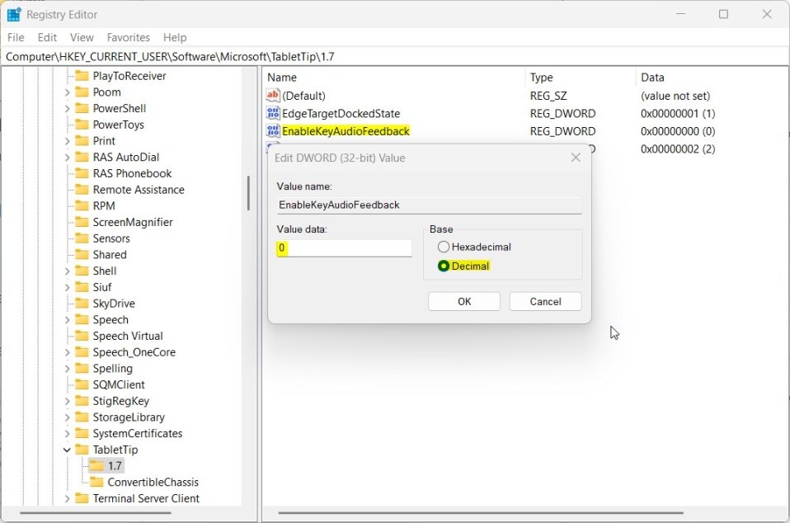Click the tree pane horizontal scrollbar

95,513
